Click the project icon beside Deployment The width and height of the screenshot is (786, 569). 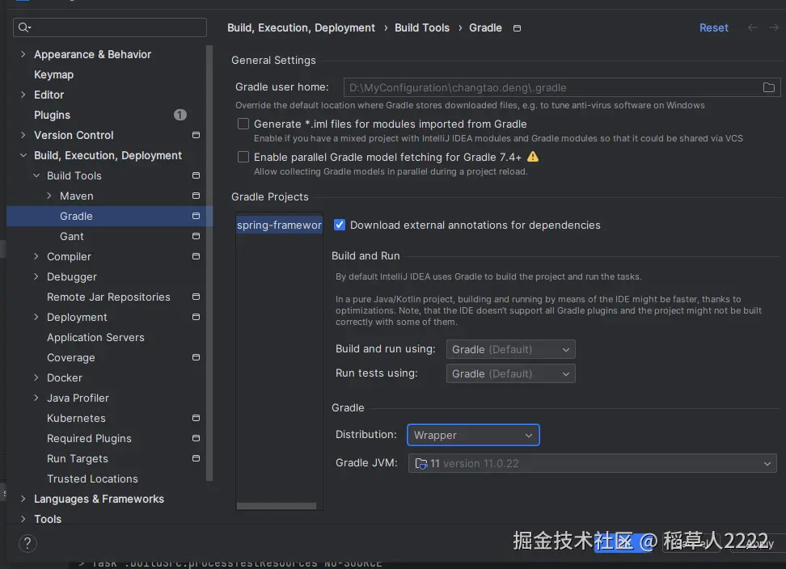pos(196,317)
